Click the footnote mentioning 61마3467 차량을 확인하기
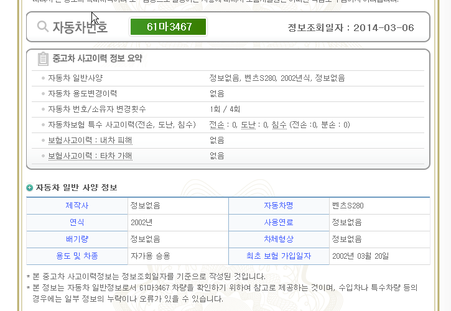451x311 pixels. click(x=222, y=293)
